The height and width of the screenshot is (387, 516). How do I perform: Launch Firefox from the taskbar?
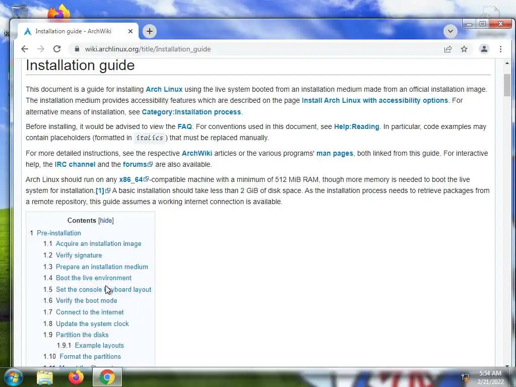[76, 377]
